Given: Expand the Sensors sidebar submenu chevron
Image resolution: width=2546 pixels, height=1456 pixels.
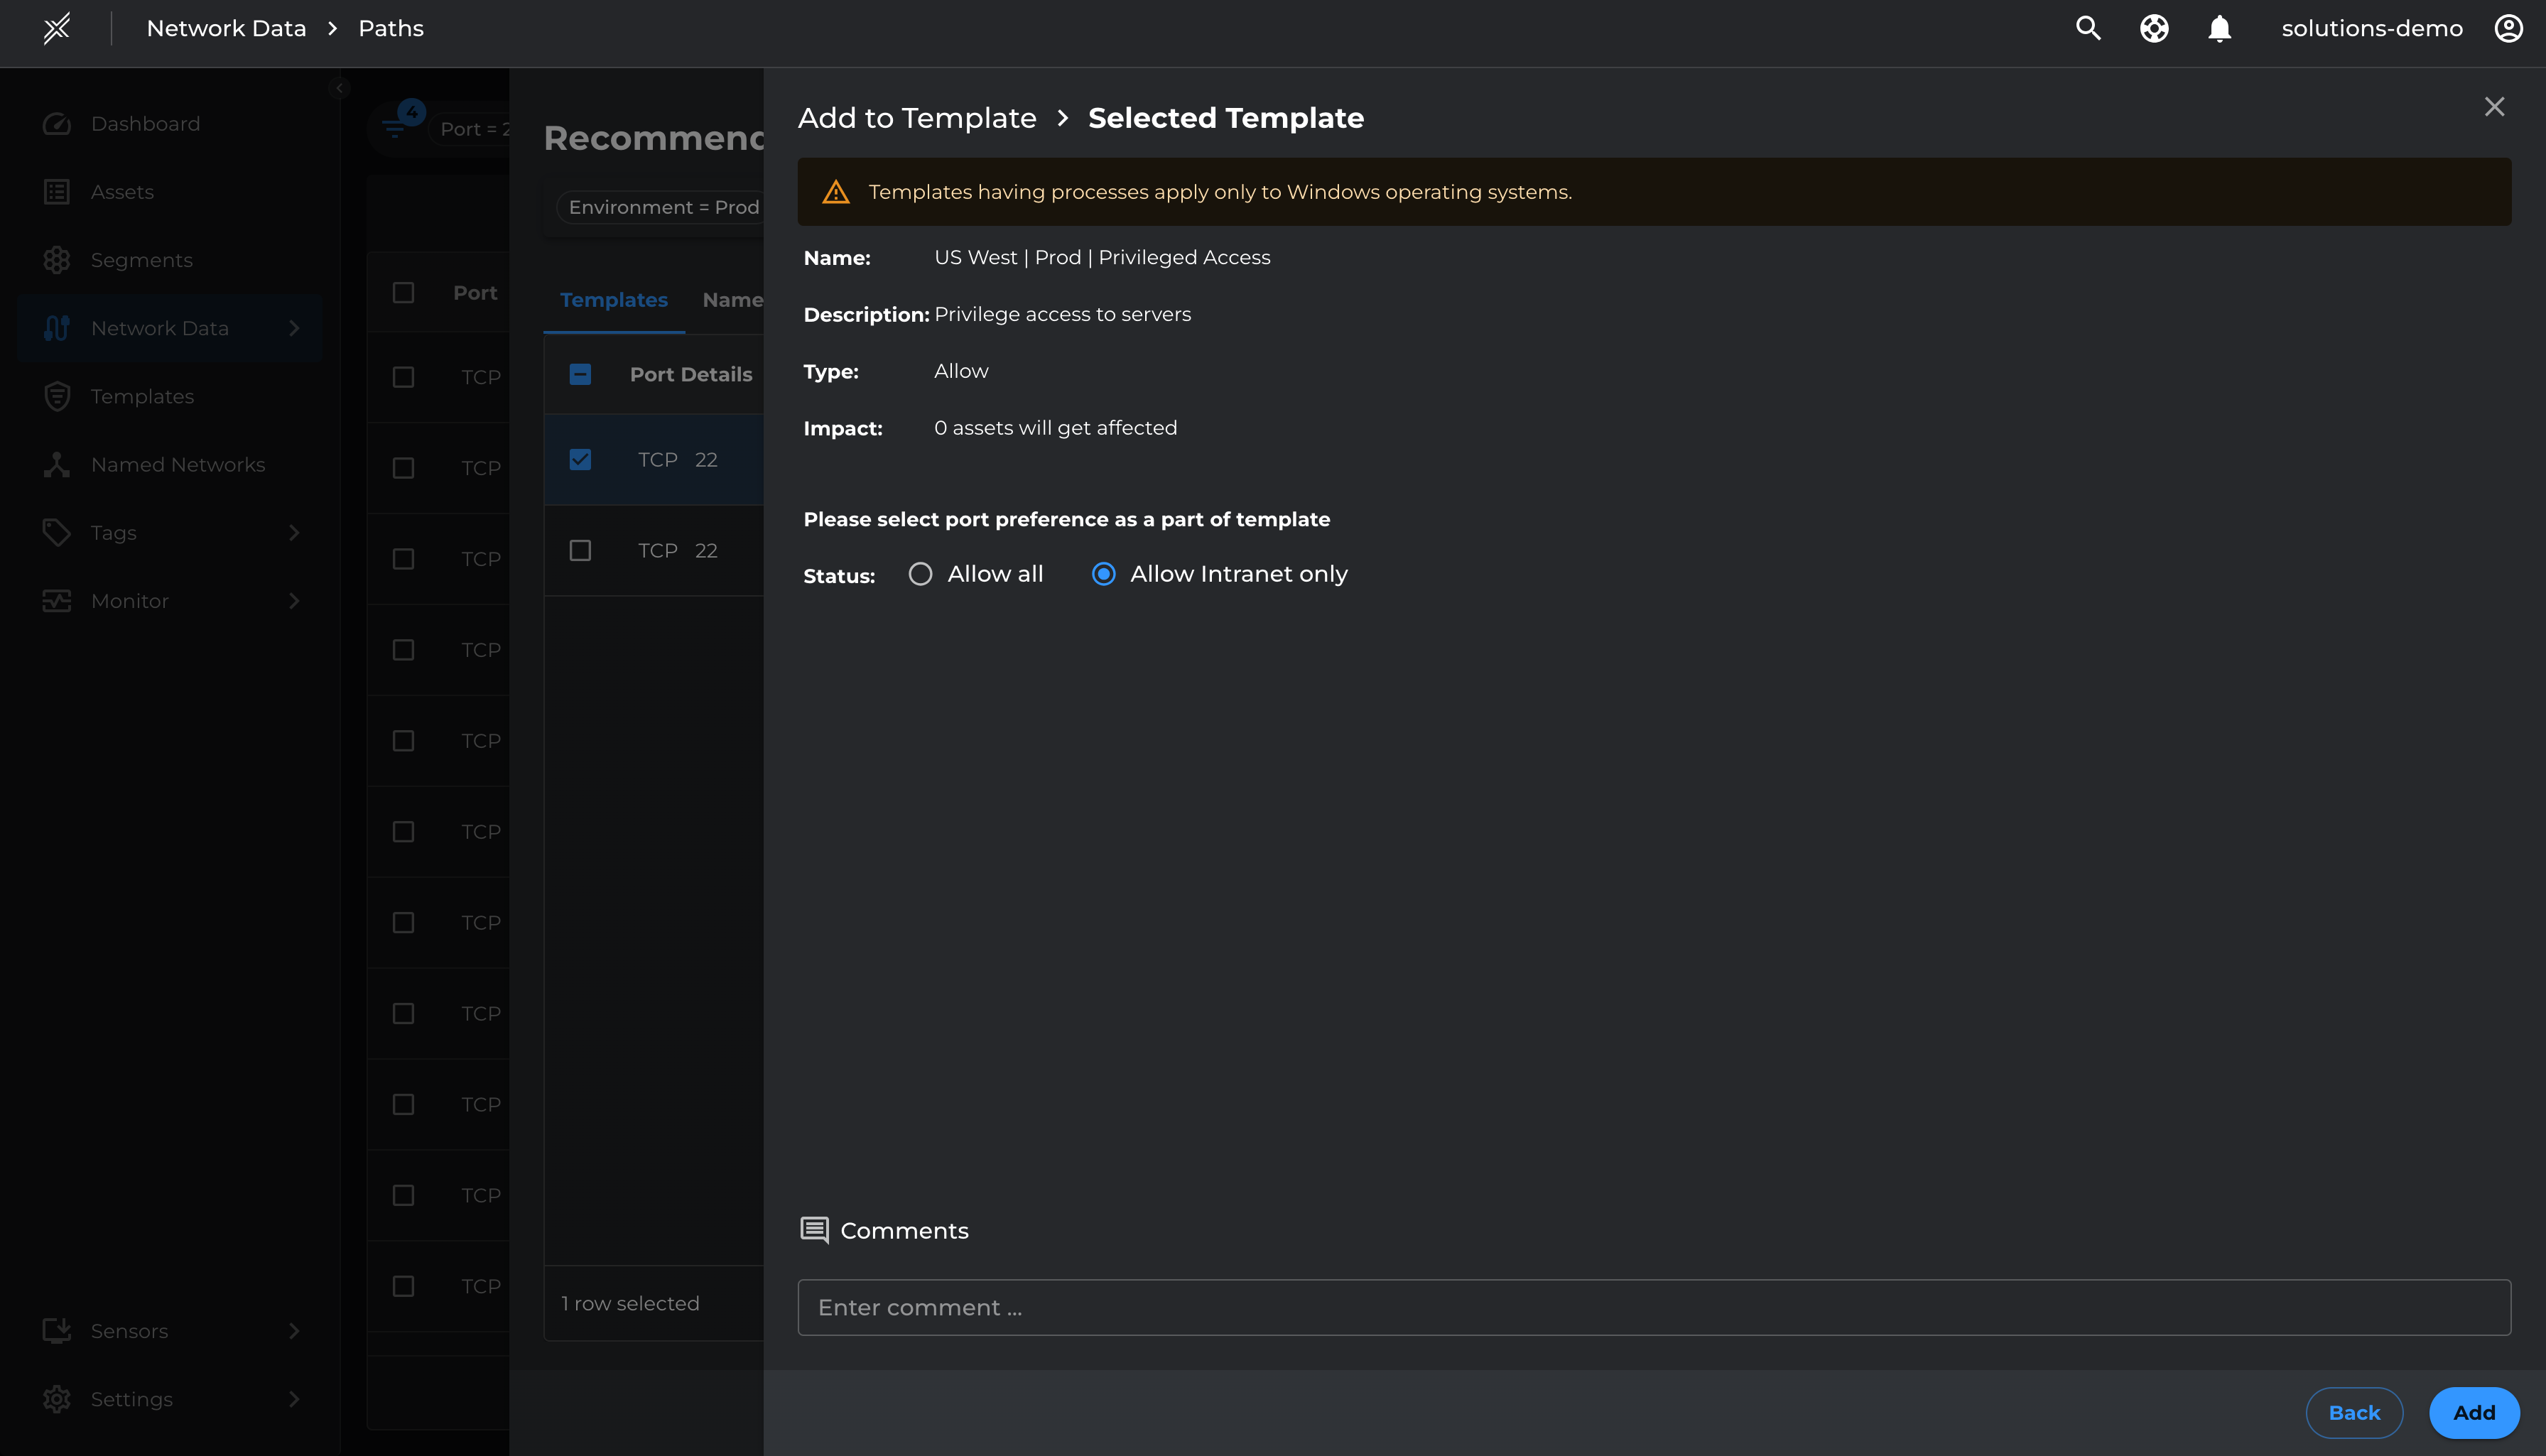Looking at the screenshot, I should 294,1330.
